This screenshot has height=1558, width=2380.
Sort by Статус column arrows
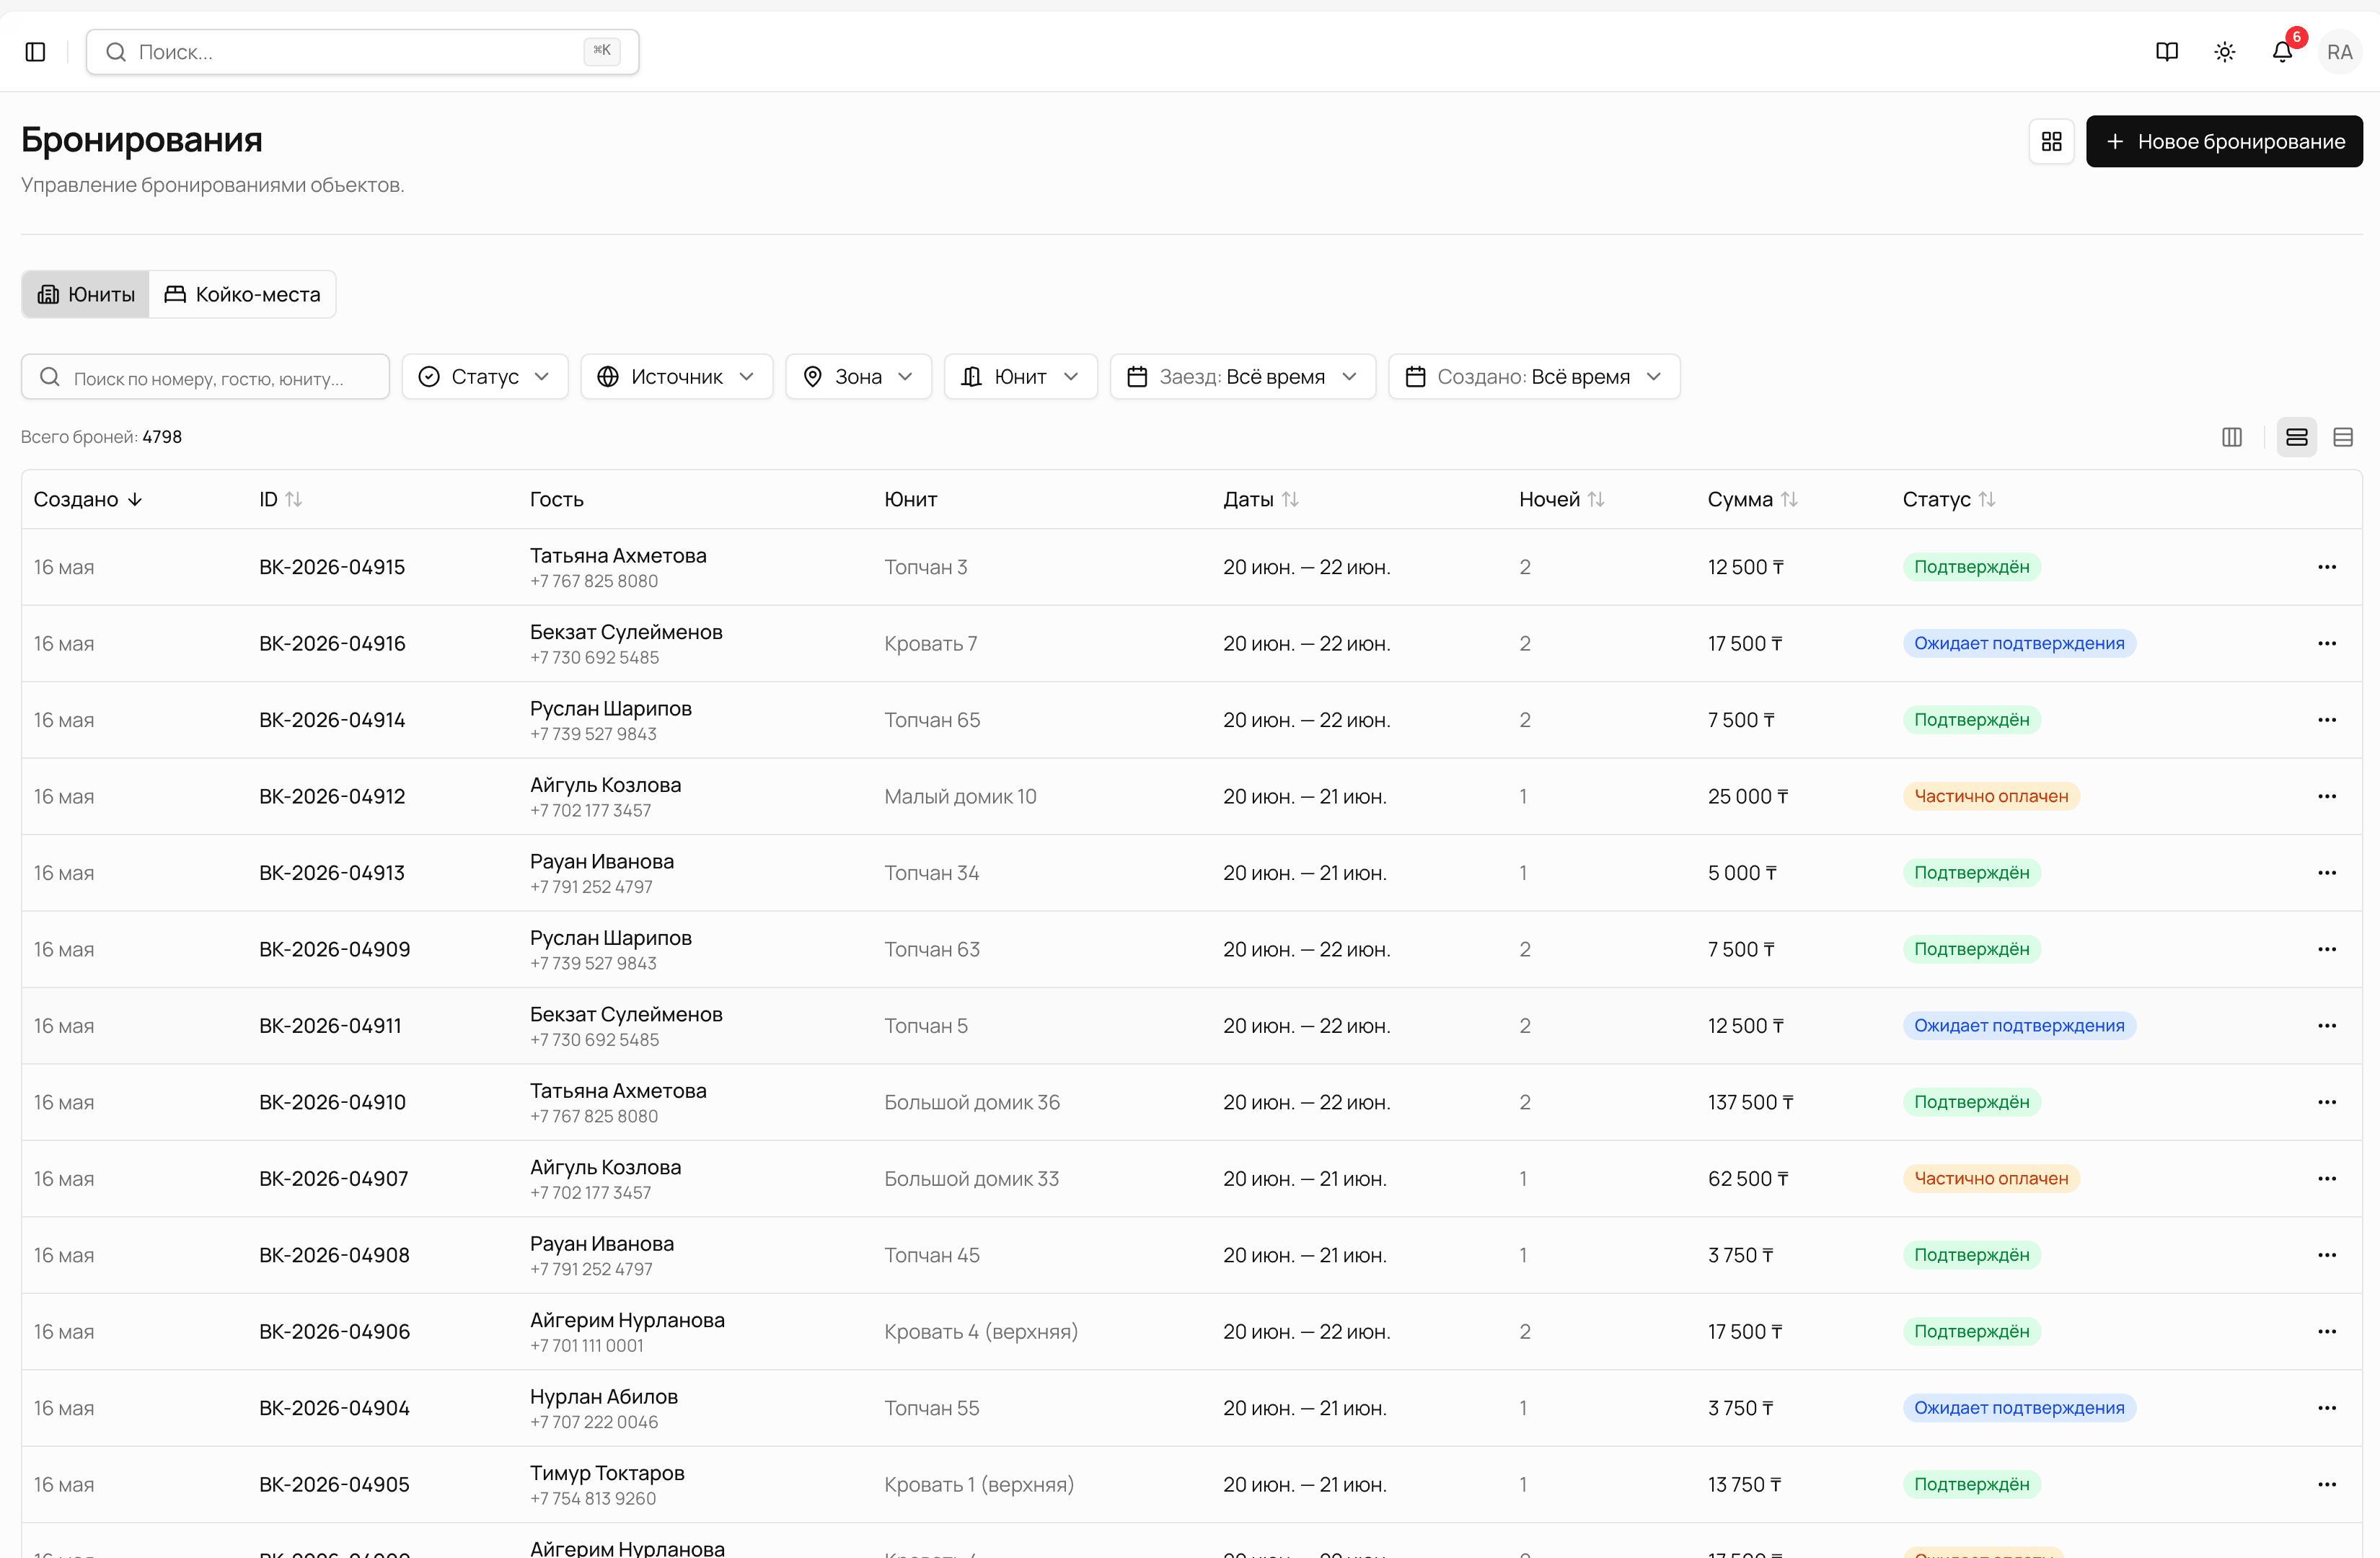coord(1987,499)
